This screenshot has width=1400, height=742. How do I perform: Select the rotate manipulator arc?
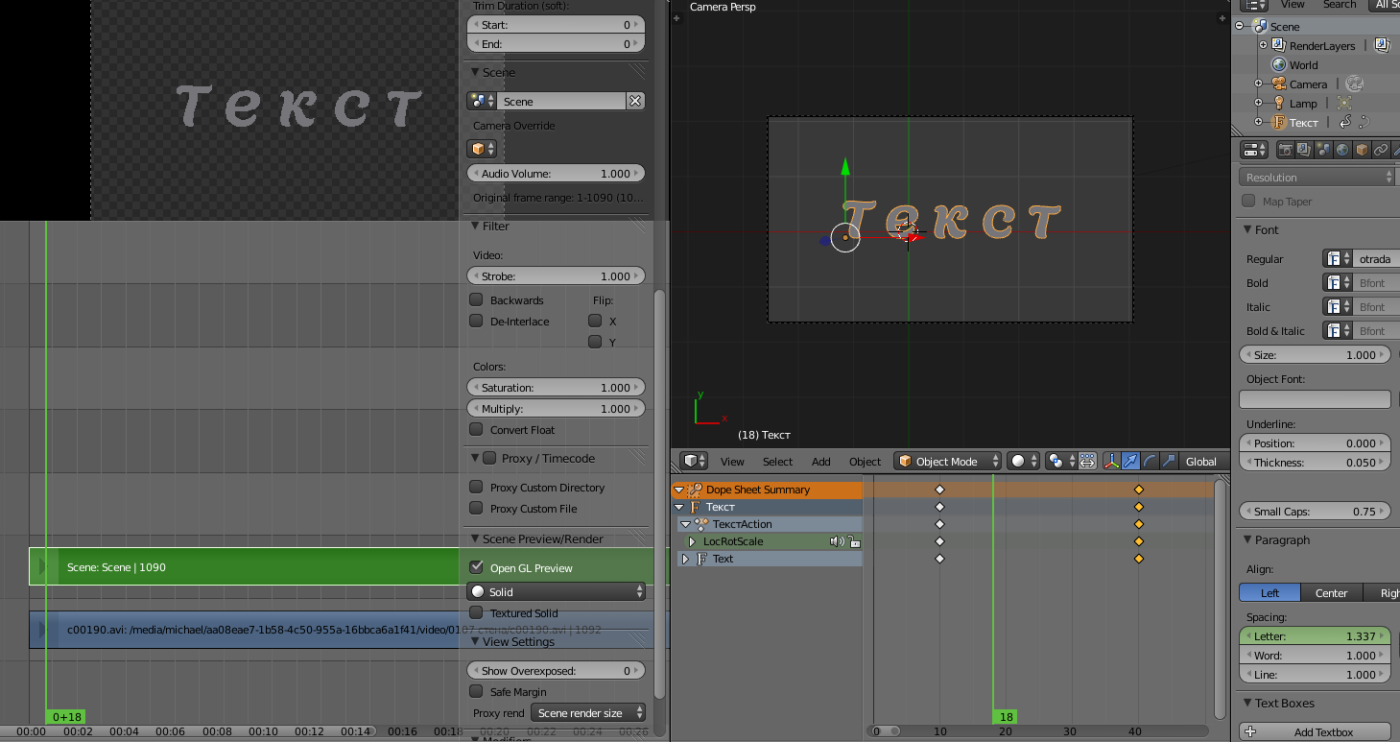[x=1150, y=462]
